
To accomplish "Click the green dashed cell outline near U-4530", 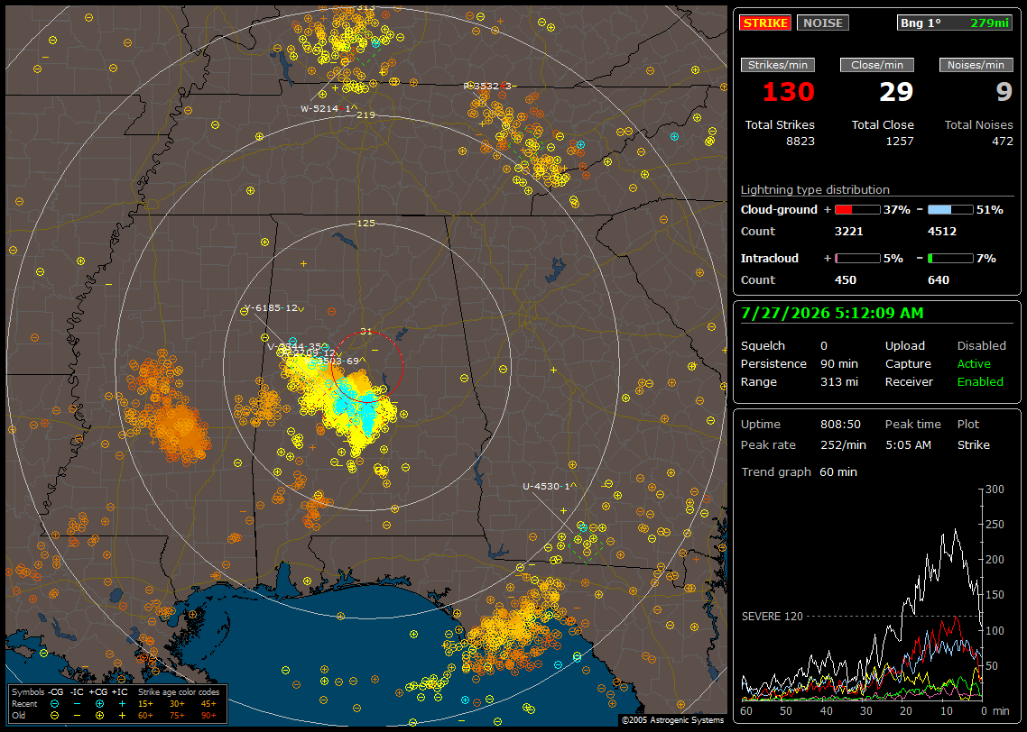I will 585,543.
